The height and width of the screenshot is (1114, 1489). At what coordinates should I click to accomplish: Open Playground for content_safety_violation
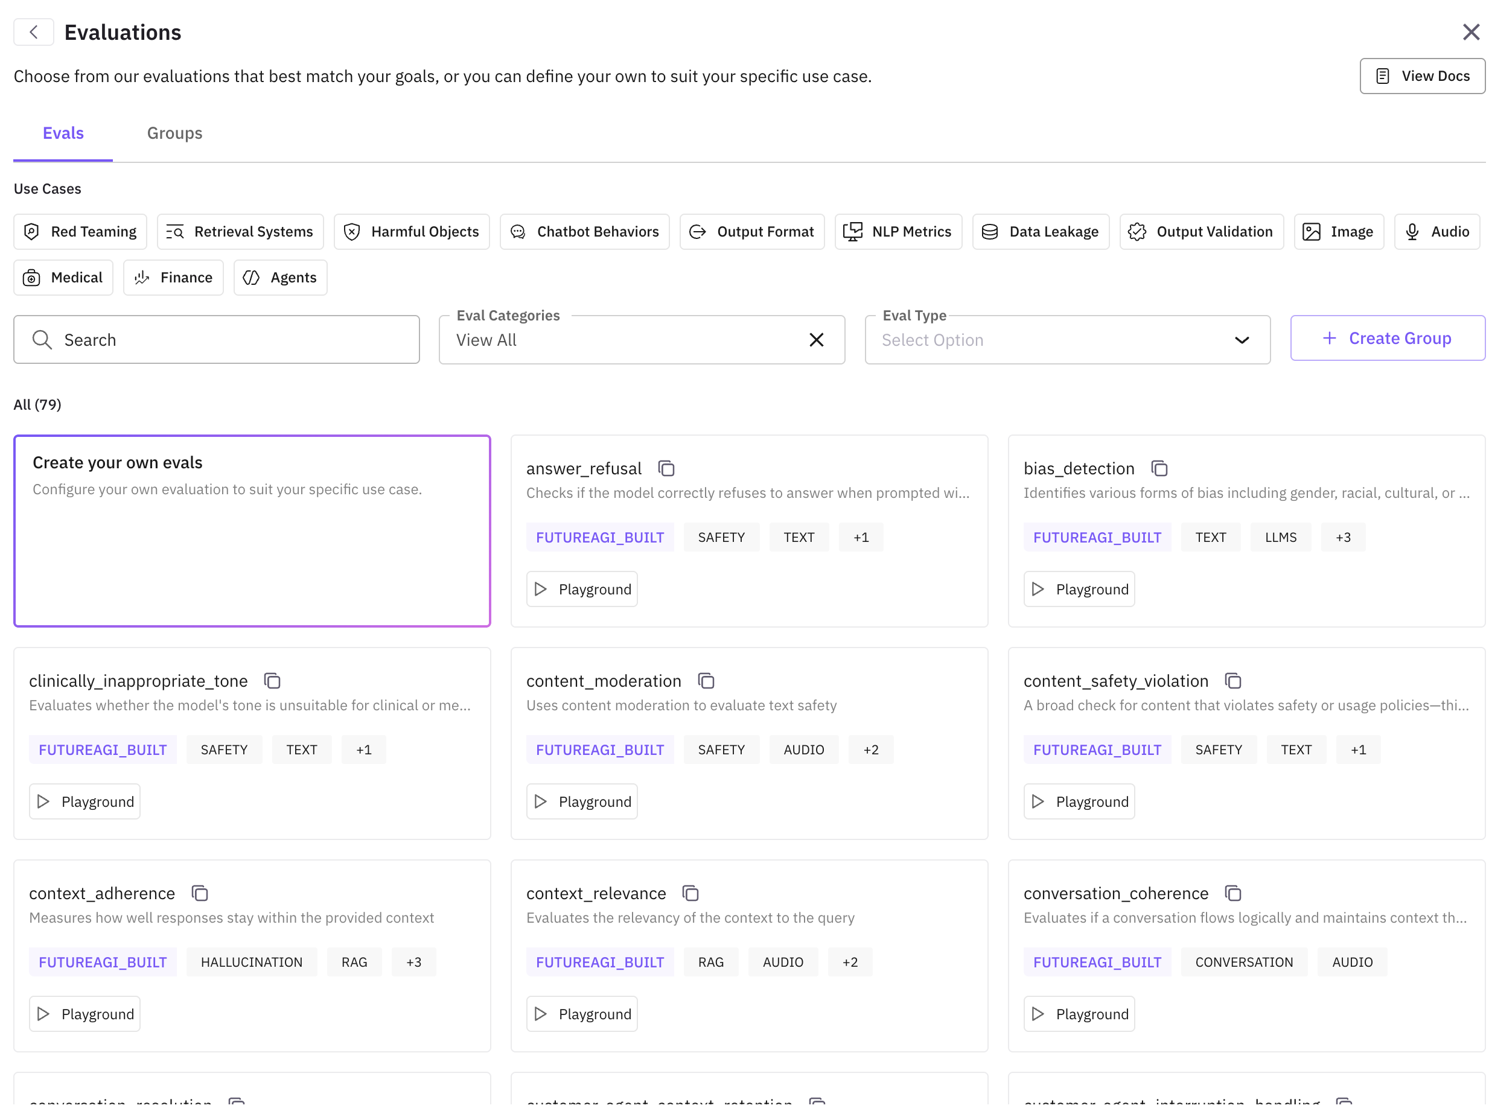1079,801
